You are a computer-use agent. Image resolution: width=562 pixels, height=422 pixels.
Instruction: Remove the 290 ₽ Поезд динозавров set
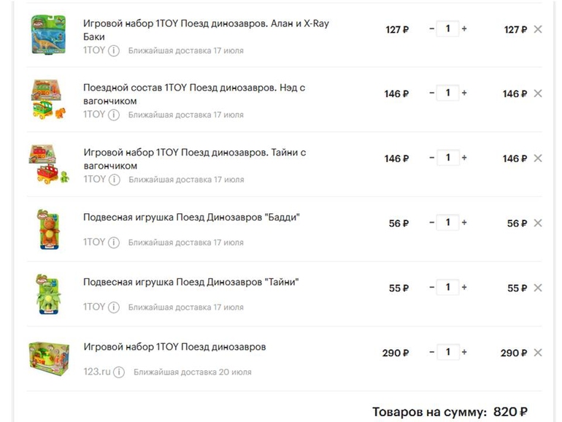point(538,353)
